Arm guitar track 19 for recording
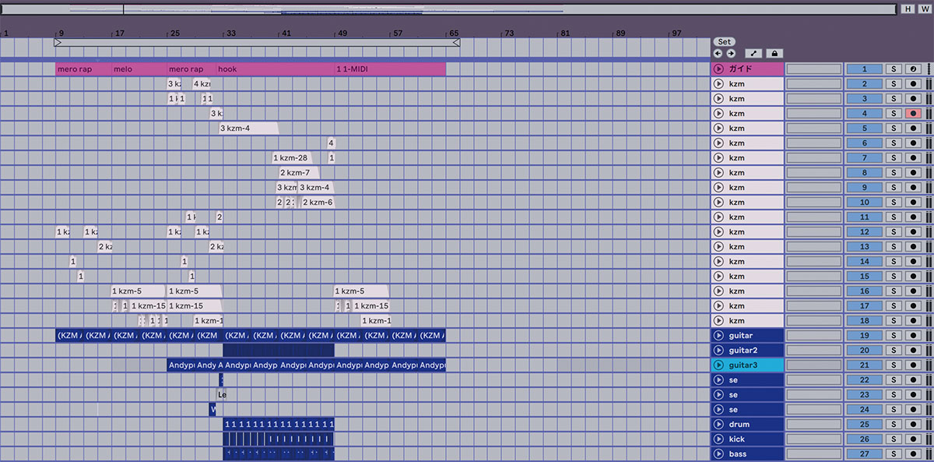The height and width of the screenshot is (462, 934). (x=914, y=336)
